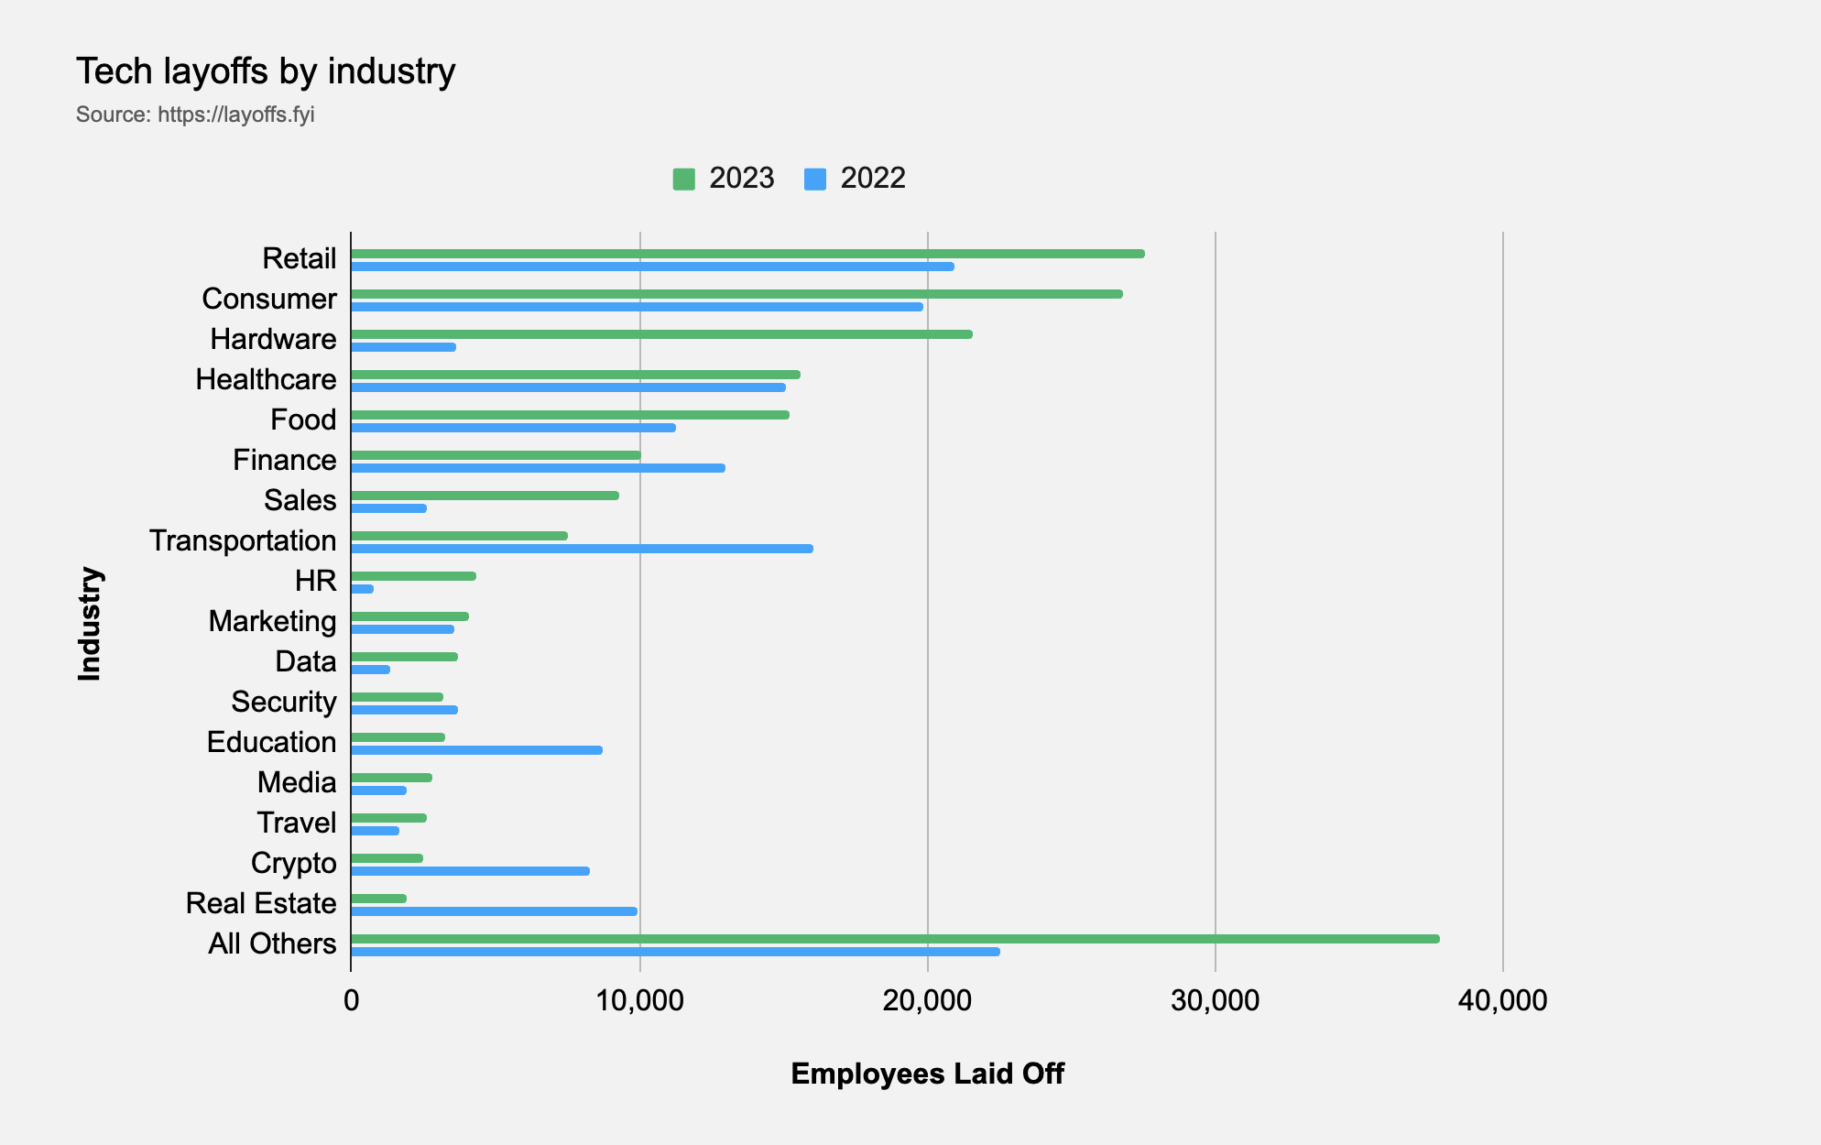Select the green Retail 2023 bar
Screen dimensions: 1821x1145
coord(747,254)
